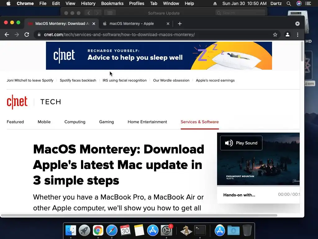
Task: Click Show All grid in Software Update window
Action: [110, 13]
